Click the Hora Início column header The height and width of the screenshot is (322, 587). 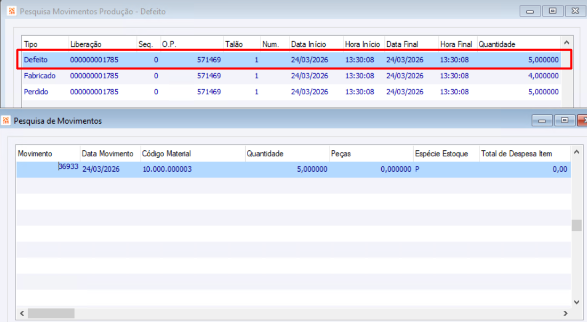364,44
